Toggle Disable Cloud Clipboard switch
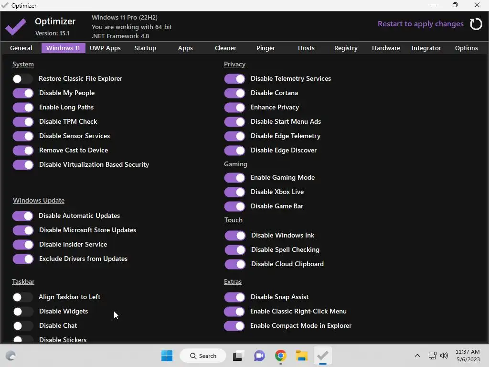Screen dimensions: 489x367 [235, 264]
